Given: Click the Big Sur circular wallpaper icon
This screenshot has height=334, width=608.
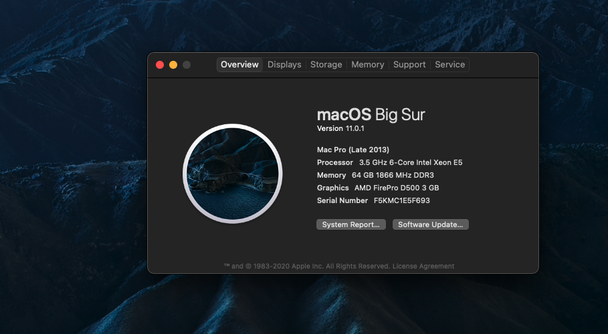Looking at the screenshot, I should [233, 174].
